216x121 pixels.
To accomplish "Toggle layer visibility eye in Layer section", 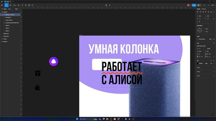I will click(214, 39).
